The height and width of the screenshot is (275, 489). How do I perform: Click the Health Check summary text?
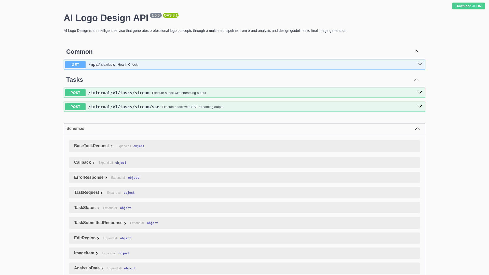click(128, 65)
